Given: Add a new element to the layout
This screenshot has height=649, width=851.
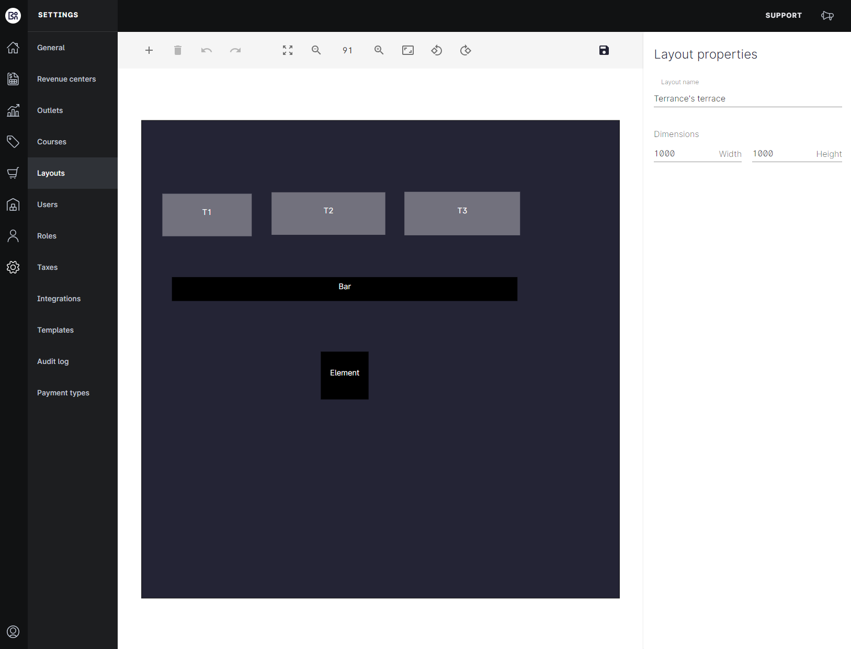Looking at the screenshot, I should tap(149, 50).
